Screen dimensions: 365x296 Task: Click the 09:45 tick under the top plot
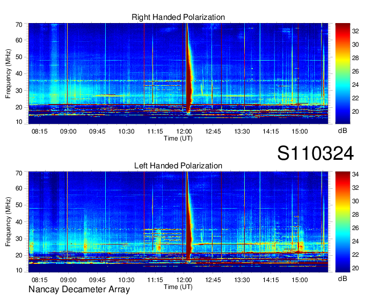97,131
